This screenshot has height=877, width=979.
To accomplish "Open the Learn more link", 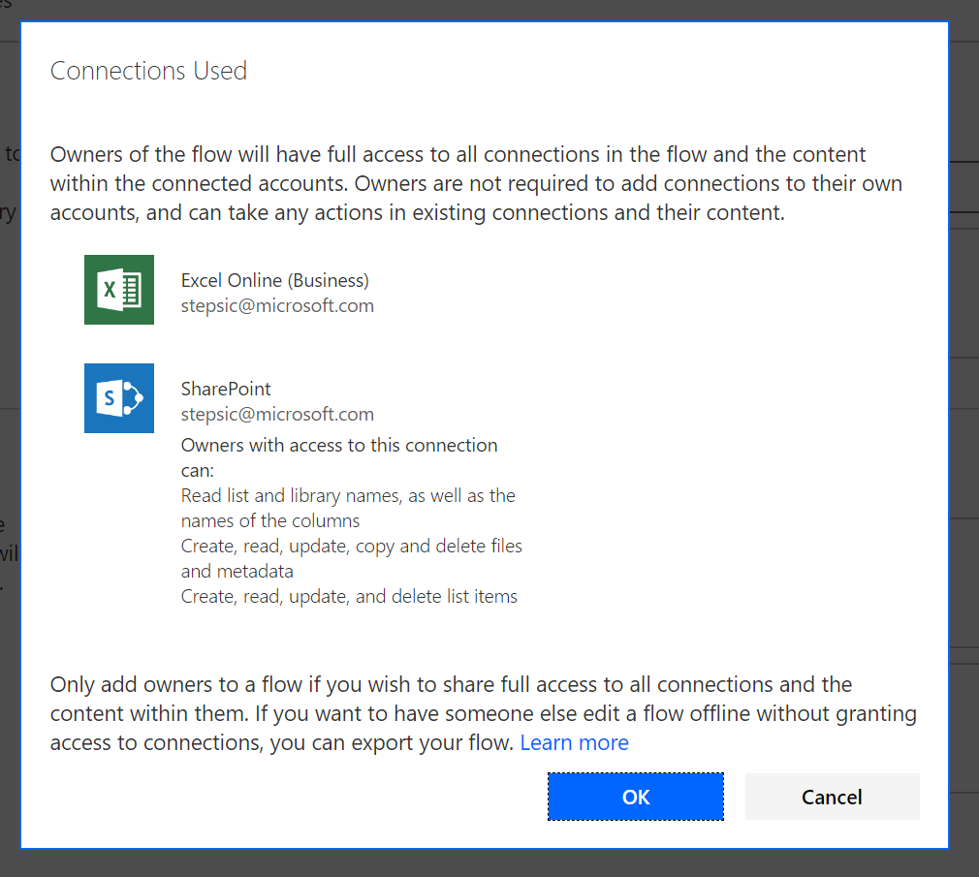I will tap(574, 741).
